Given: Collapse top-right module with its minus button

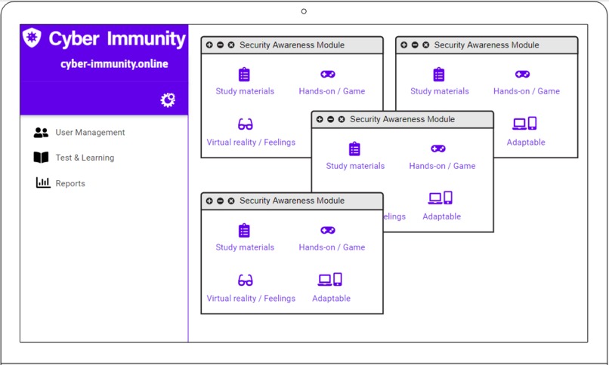Looking at the screenshot, I should (x=415, y=45).
